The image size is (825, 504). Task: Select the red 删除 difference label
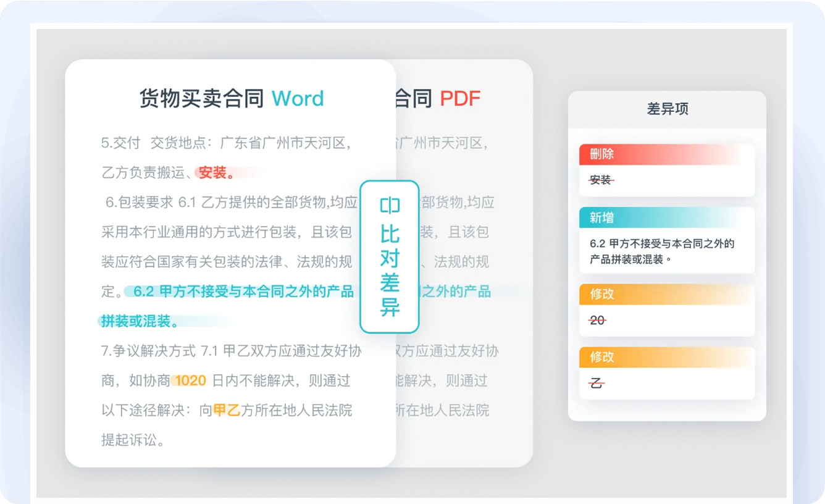tap(602, 154)
